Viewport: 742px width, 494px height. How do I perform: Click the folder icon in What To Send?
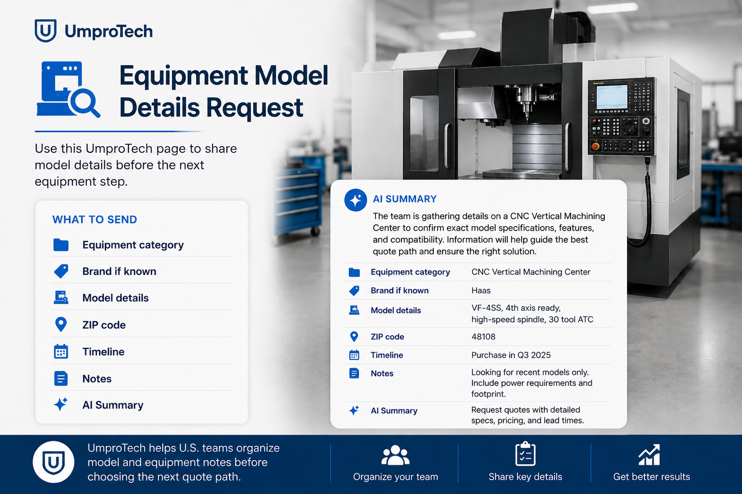[x=61, y=245]
